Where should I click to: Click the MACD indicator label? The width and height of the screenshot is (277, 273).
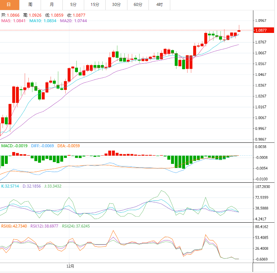(14, 146)
